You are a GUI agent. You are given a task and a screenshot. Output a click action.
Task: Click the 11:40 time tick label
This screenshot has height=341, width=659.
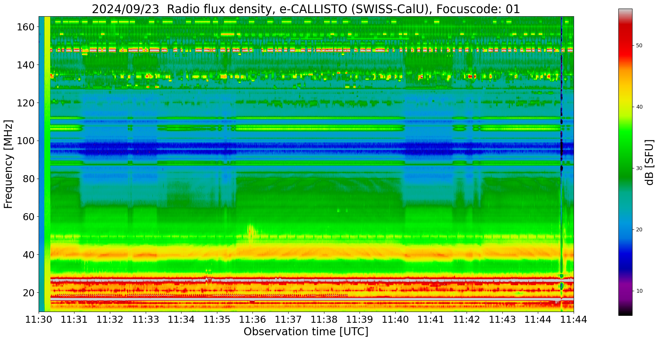pyautogui.click(x=395, y=320)
